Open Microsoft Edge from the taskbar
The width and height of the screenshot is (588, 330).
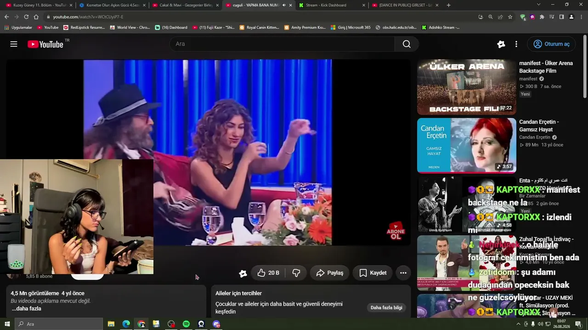click(126, 324)
